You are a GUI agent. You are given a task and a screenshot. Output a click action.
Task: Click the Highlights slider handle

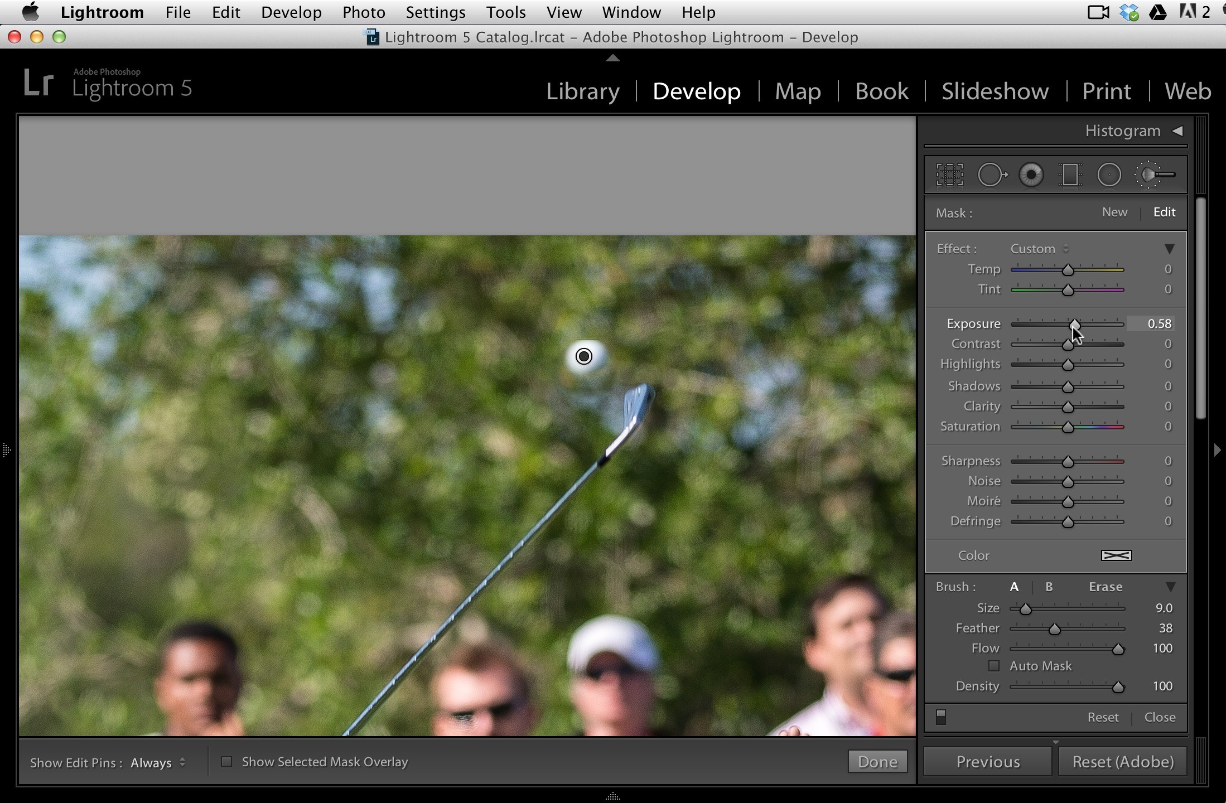[1068, 365]
